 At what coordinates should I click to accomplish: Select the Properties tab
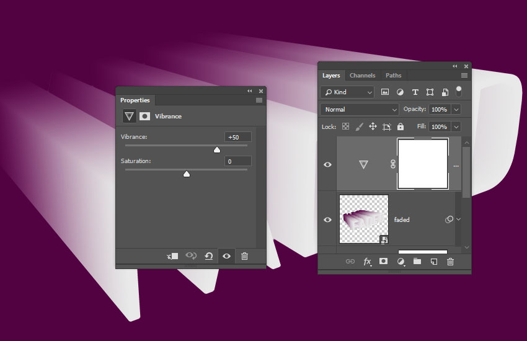point(135,100)
